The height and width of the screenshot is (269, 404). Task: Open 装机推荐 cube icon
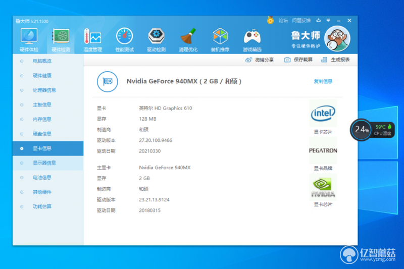click(220, 40)
